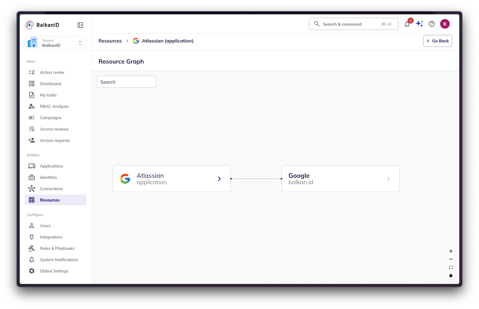479x309 pixels.
Task: Open the user avatar K menu
Action: tap(445, 24)
